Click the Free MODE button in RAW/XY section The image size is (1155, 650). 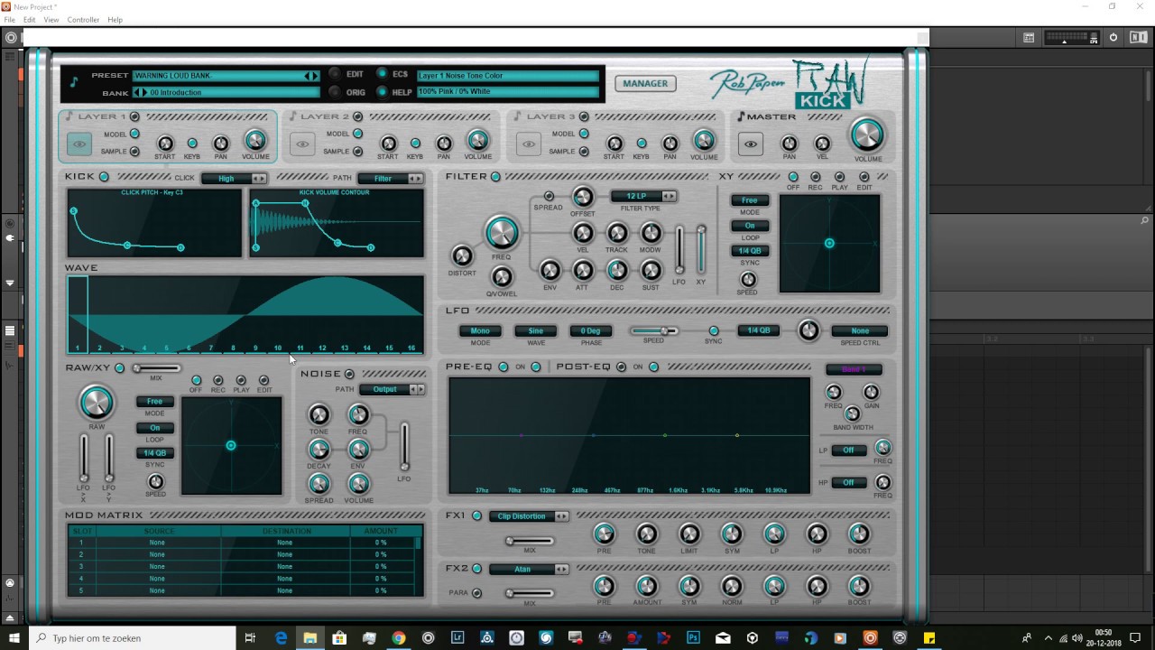[155, 402]
